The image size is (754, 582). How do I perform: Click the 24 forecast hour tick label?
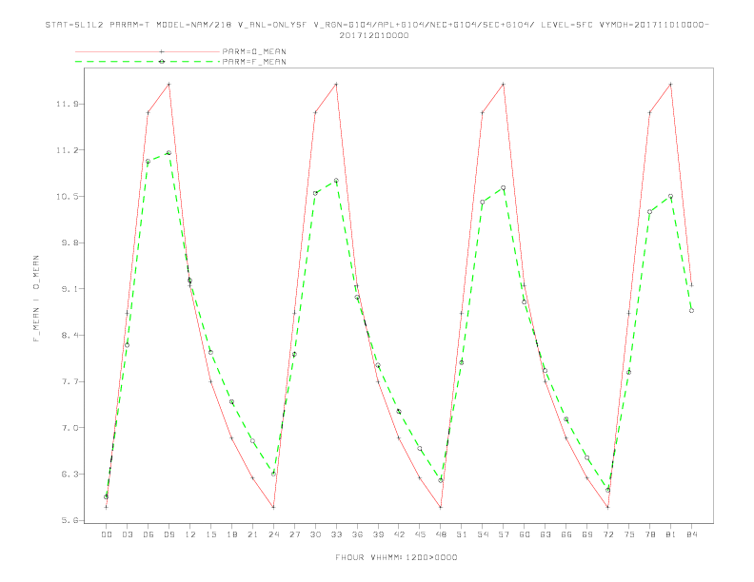coord(273,534)
